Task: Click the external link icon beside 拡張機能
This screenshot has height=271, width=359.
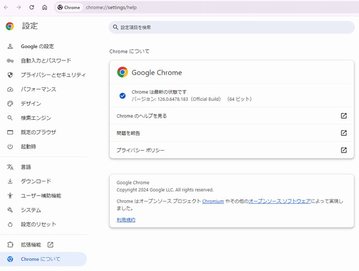Action: coord(50,245)
